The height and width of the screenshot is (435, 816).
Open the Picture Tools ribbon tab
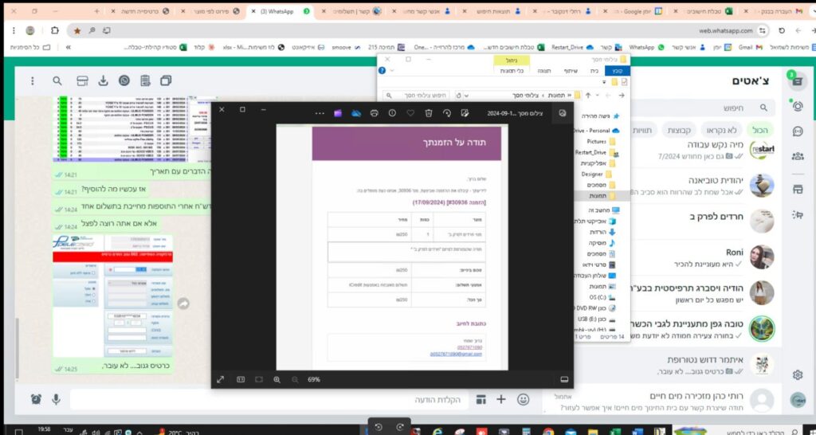tap(511, 70)
